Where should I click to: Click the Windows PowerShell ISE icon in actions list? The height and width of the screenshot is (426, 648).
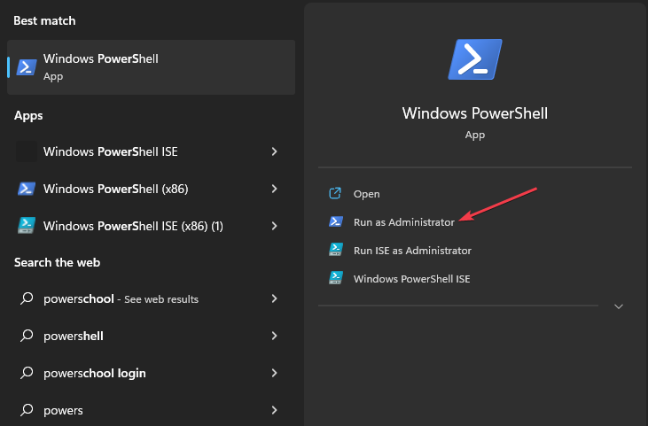click(336, 278)
